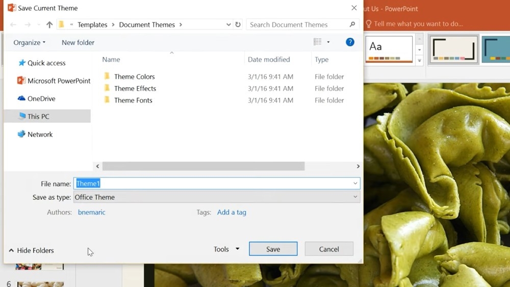This screenshot has width=510, height=287.
Task: Select Templates in the address path
Action: point(92,24)
